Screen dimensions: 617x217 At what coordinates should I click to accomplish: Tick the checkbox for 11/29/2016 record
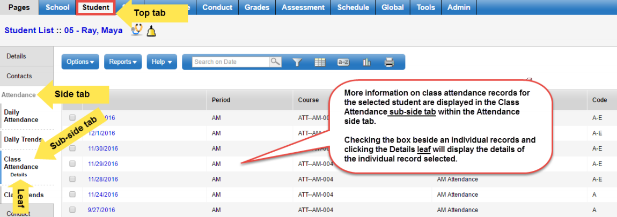point(72,163)
